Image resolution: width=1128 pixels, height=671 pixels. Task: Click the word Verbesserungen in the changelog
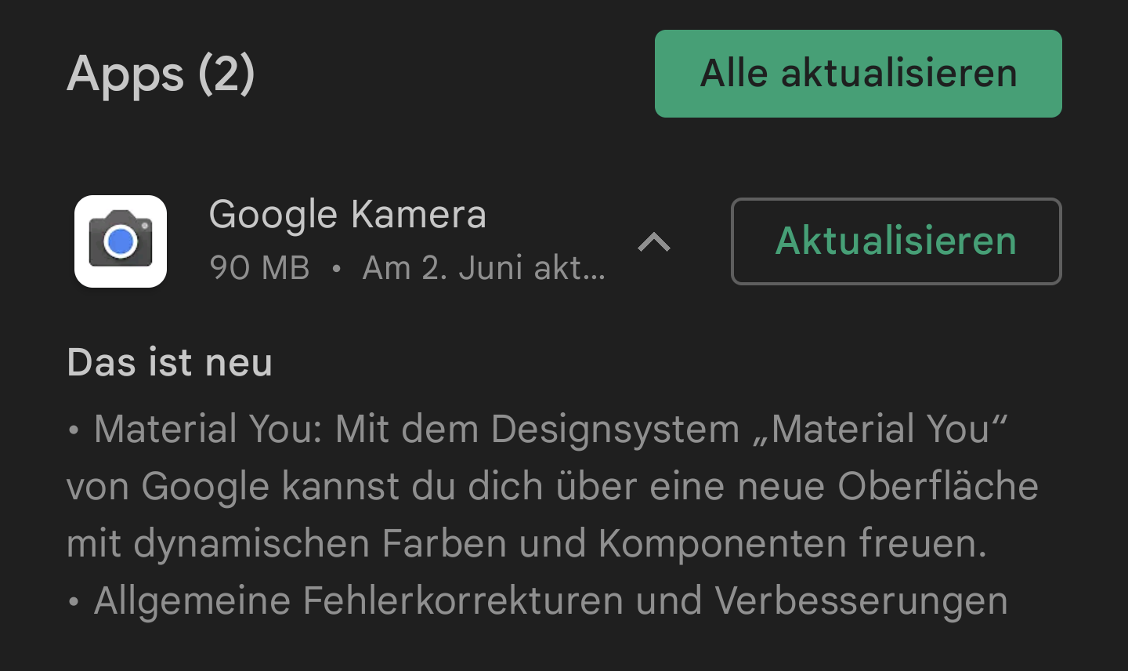pyautogui.click(x=861, y=601)
